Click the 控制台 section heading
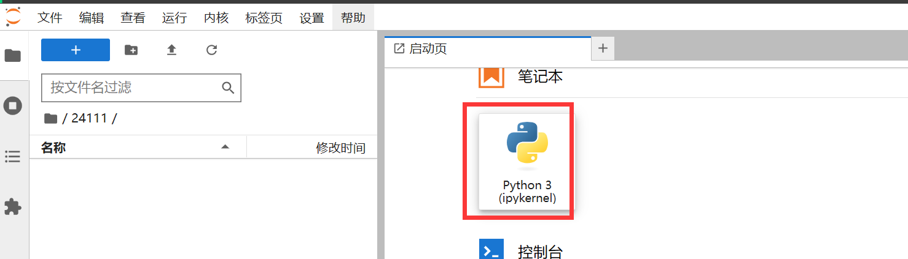Screen dimensions: 908x259 pyautogui.click(x=540, y=252)
